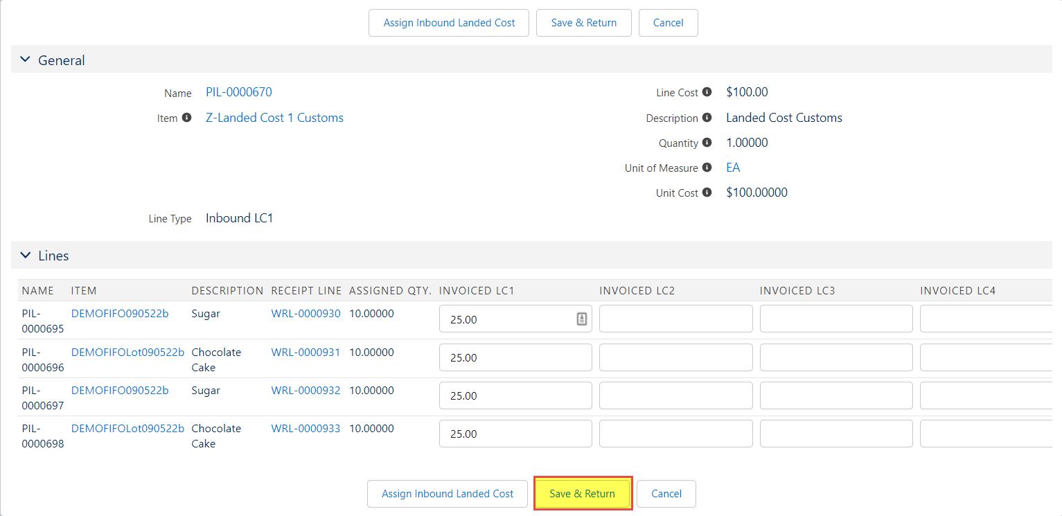This screenshot has width=1062, height=516.
Task: Open DEMOFIFOLot090522b item in PIL-0000698 row
Action: pos(127,429)
